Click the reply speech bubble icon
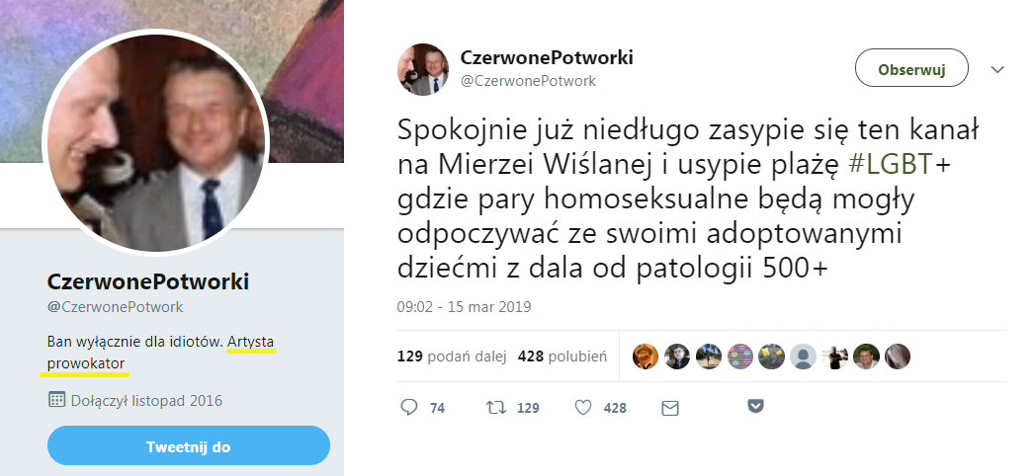 [409, 407]
